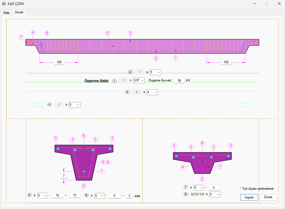Click circled marker 6 on the beam elevation
Image resolution: width=285 pixels, height=209 pixels.
click(47, 33)
